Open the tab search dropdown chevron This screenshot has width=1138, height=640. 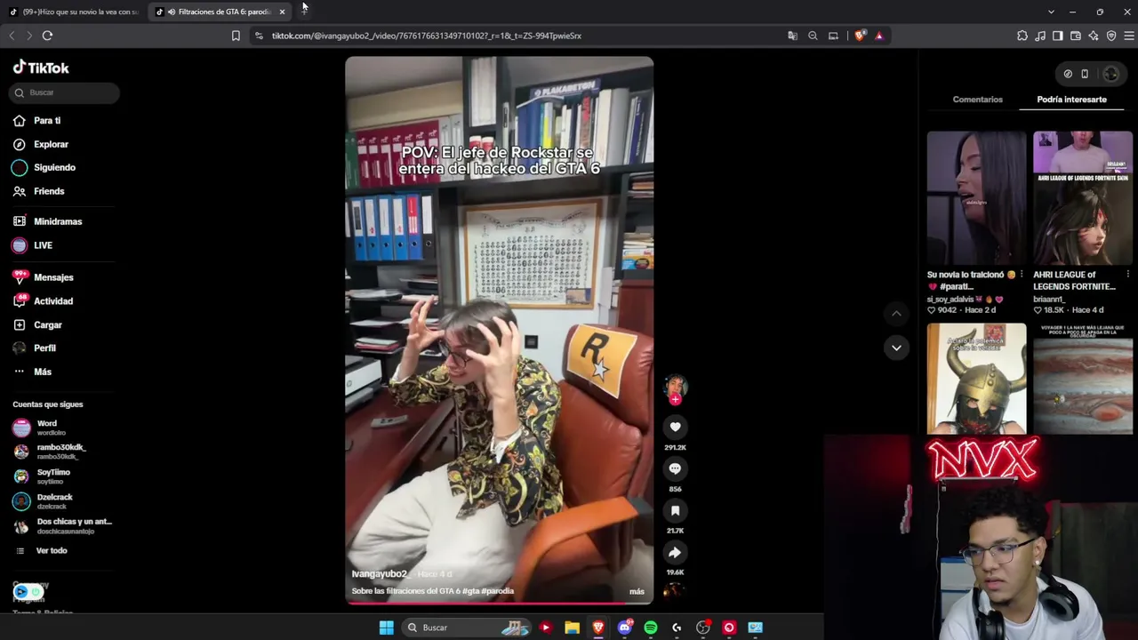click(x=1051, y=12)
